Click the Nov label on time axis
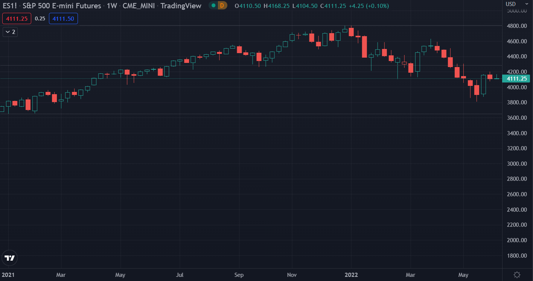This screenshot has height=281, width=533. (x=292, y=275)
